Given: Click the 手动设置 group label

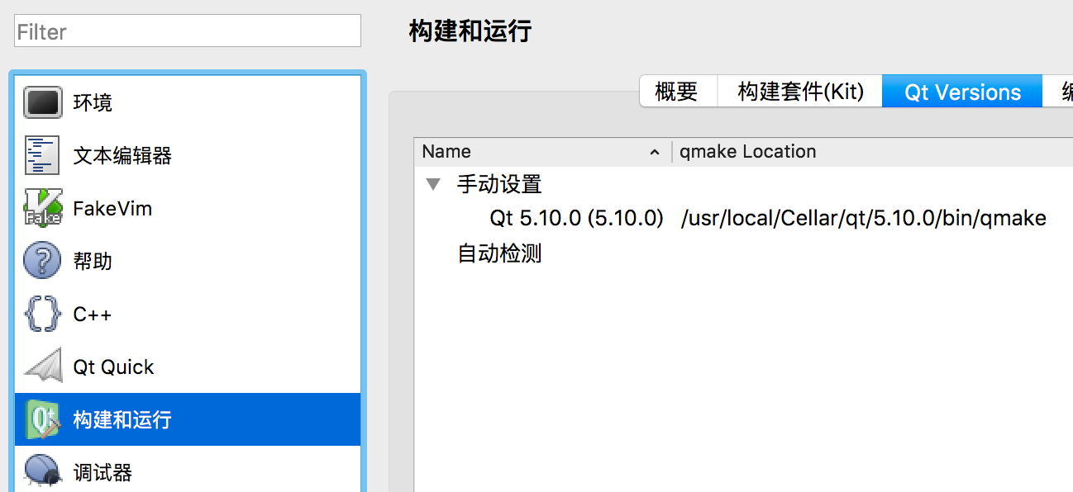Looking at the screenshot, I should point(500,184).
